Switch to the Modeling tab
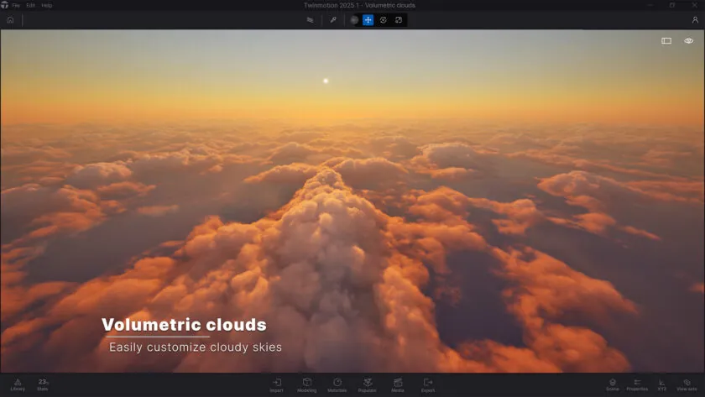The height and width of the screenshot is (397, 705). (307, 384)
